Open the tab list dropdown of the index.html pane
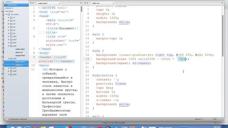 click(x=81, y=3)
